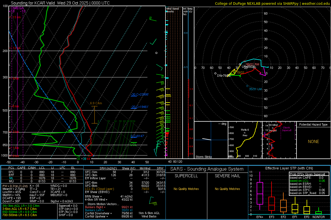Click the 'SEVERE HAIL' column heading
This screenshot has width=331, height=220.
[227, 176]
